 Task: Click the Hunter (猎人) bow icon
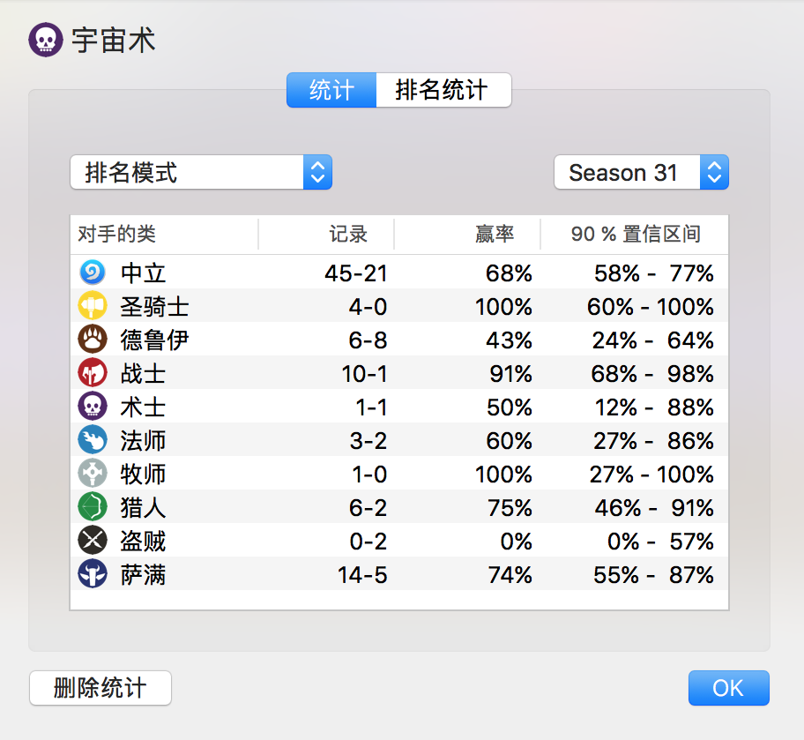coord(93,507)
